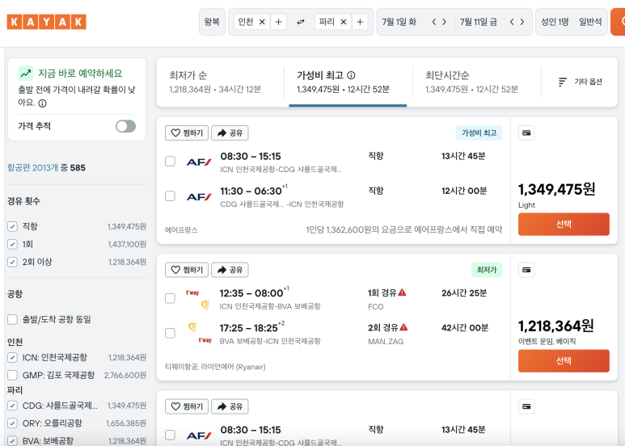Click the info icon beside 가성비 최고
625x446 pixels.
click(351, 75)
